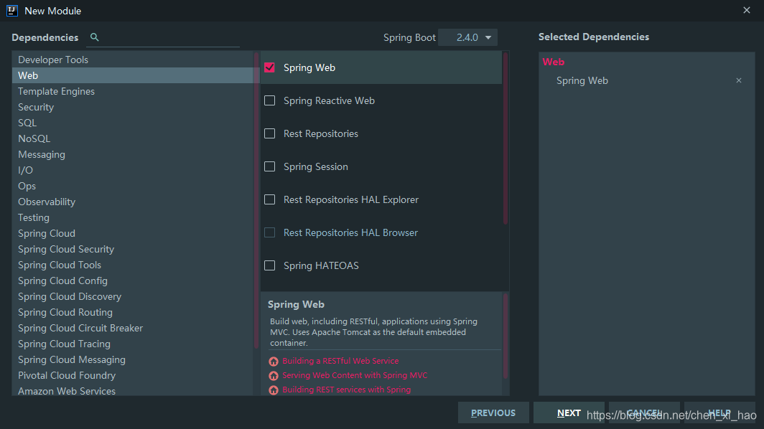Click the Web group heading in Selected Dependencies
Viewport: 764px width, 429px height.
tap(554, 62)
